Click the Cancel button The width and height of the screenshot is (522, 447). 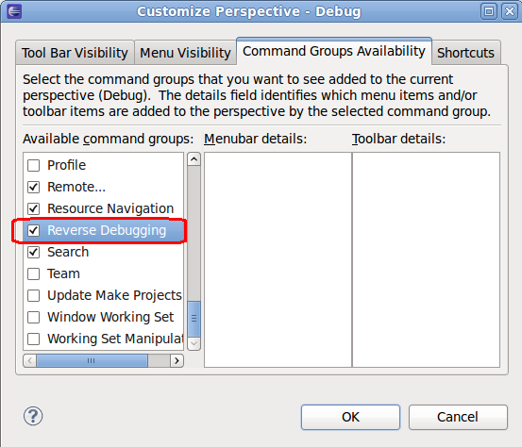tap(458, 417)
